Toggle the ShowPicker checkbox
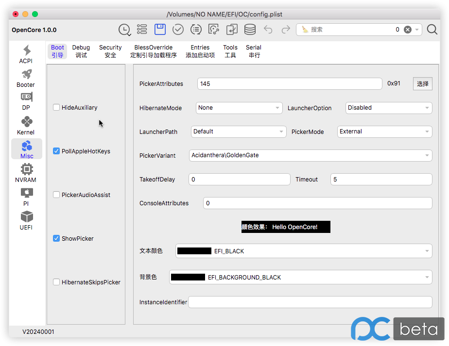Screen dimensions: 449x346 [x=57, y=238]
